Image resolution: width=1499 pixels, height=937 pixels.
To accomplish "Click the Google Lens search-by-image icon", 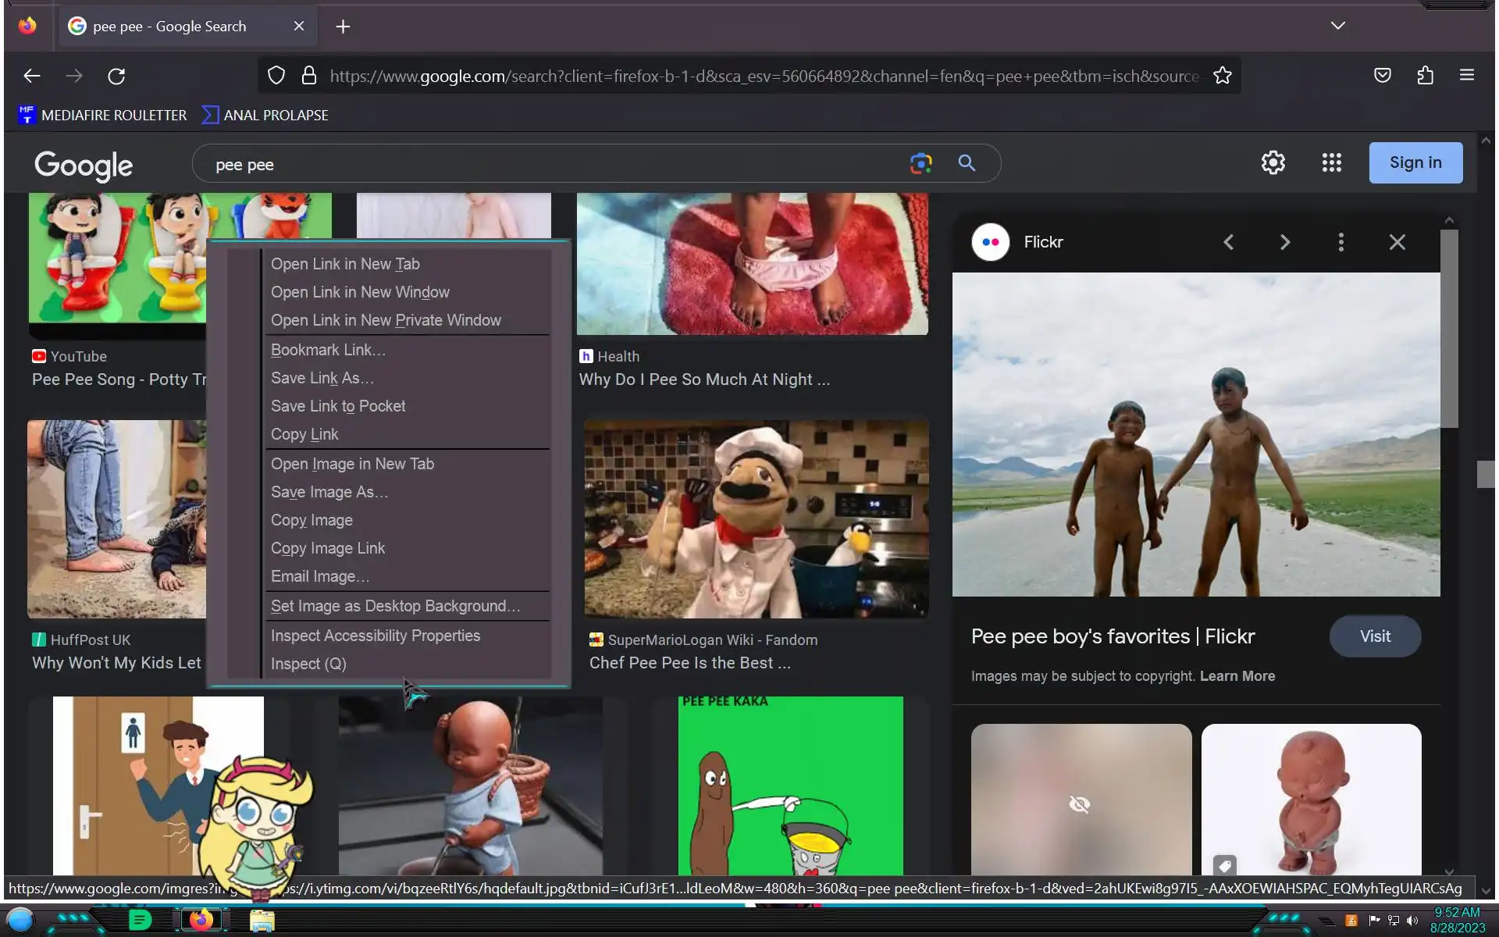I will pyautogui.click(x=920, y=163).
